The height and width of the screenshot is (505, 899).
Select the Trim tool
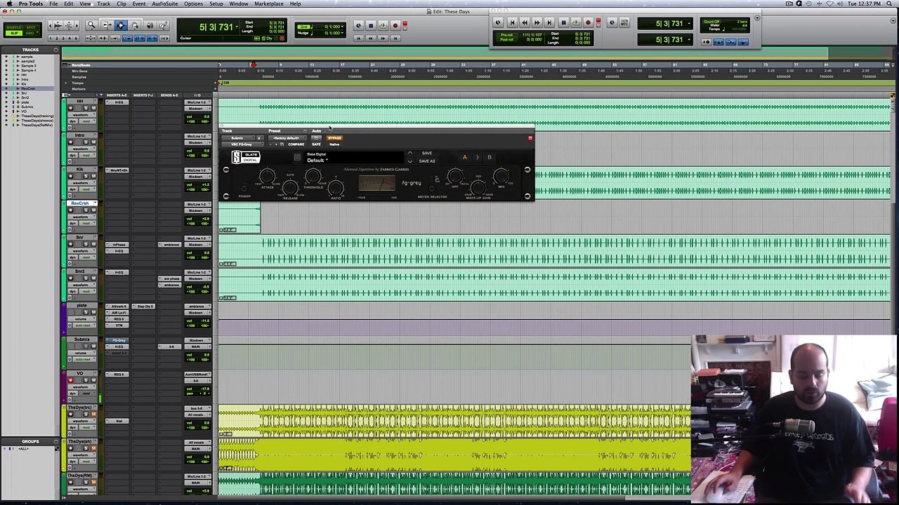[x=107, y=25]
